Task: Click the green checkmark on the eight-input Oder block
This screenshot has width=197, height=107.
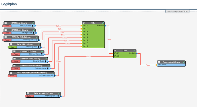Action: tap(103, 23)
